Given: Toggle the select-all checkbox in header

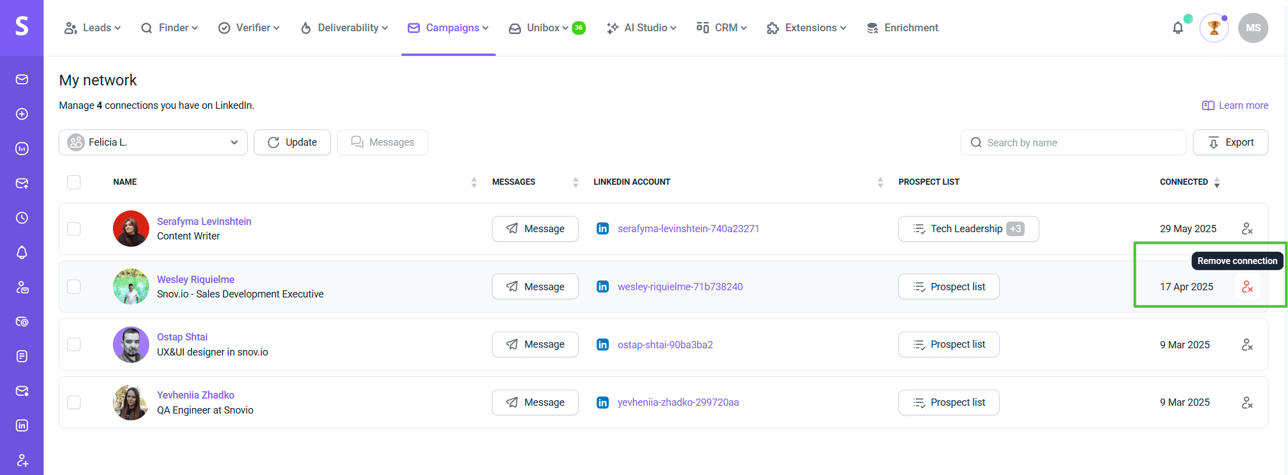Looking at the screenshot, I should point(74,182).
